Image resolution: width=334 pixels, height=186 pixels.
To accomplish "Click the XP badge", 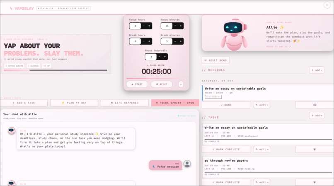I will tap(46, 66).
